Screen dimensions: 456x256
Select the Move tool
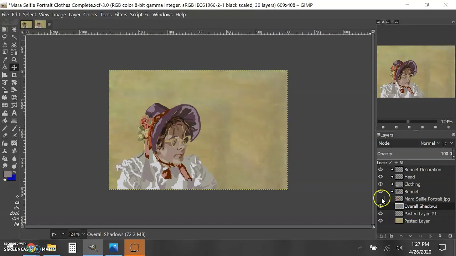click(x=14, y=67)
